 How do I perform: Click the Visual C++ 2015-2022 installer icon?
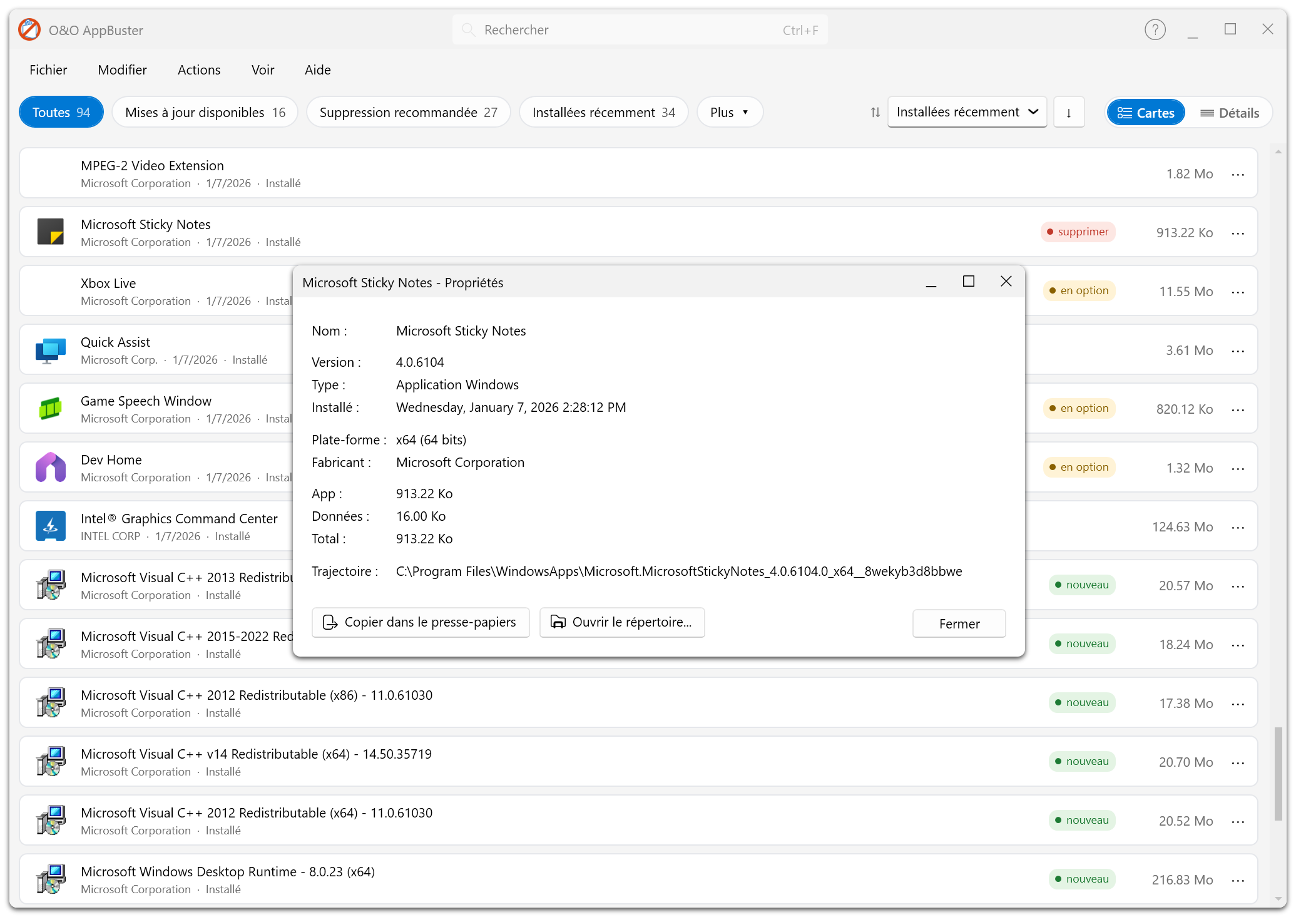pyautogui.click(x=51, y=644)
